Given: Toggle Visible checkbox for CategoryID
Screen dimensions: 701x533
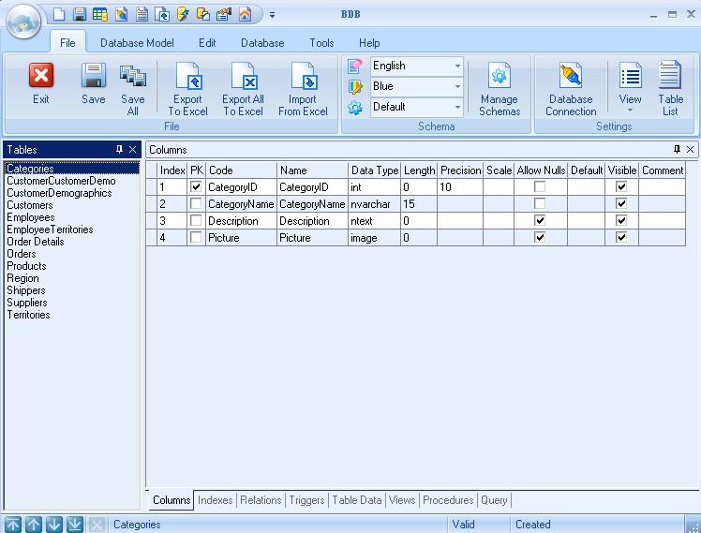Looking at the screenshot, I should tap(621, 186).
